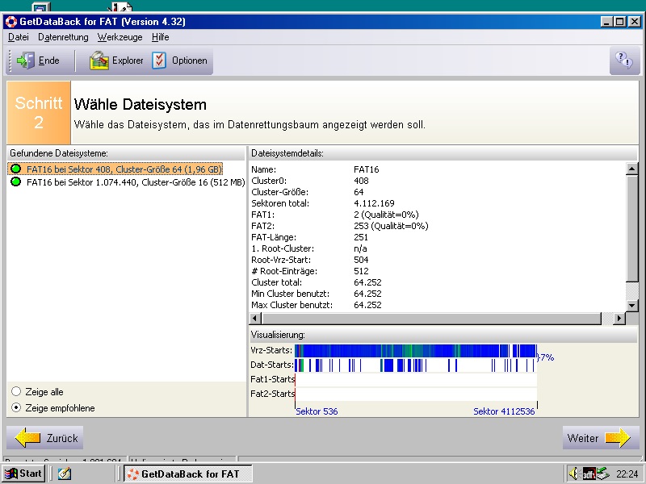Click the Dat-Starts visualization bar
This screenshot has width=646, height=484.
(416, 365)
